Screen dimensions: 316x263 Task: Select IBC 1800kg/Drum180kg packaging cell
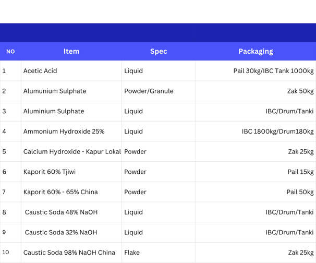(256, 131)
